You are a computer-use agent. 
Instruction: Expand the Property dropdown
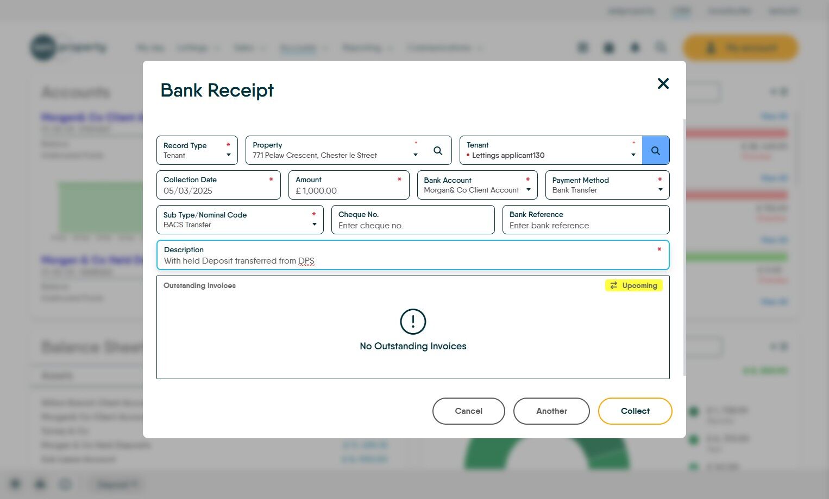416,155
